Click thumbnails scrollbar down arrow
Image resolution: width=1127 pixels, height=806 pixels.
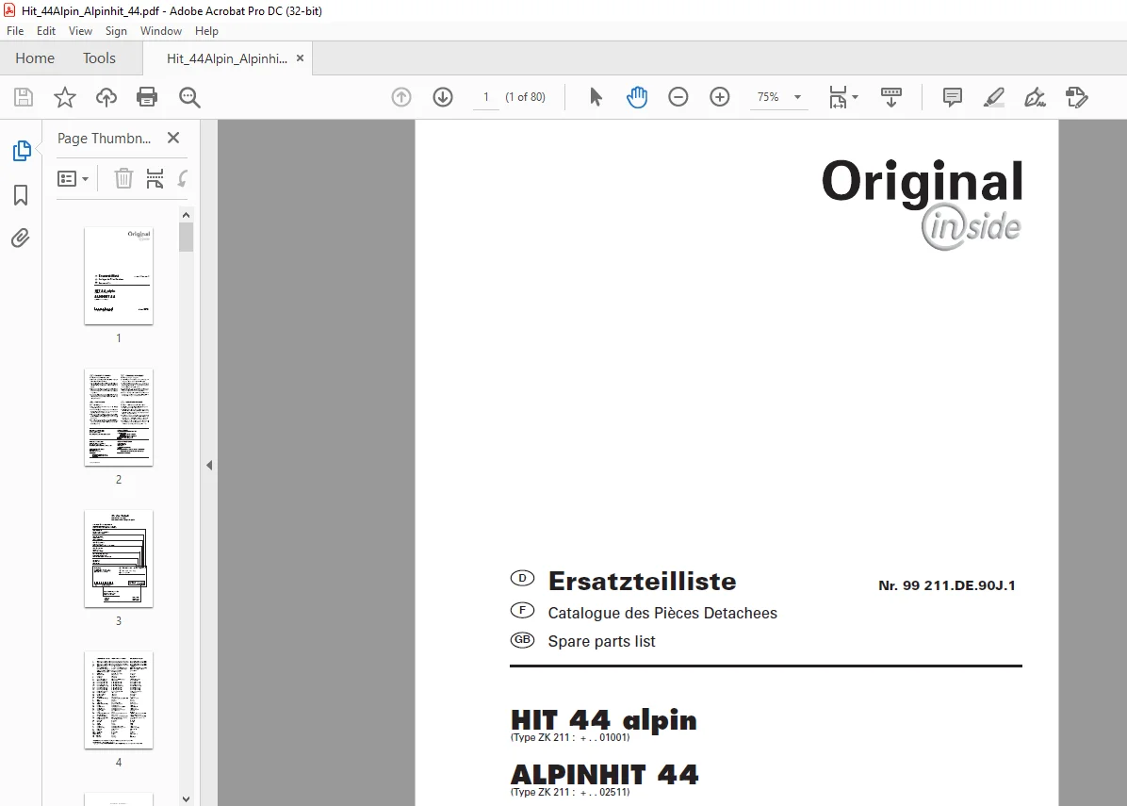click(187, 798)
